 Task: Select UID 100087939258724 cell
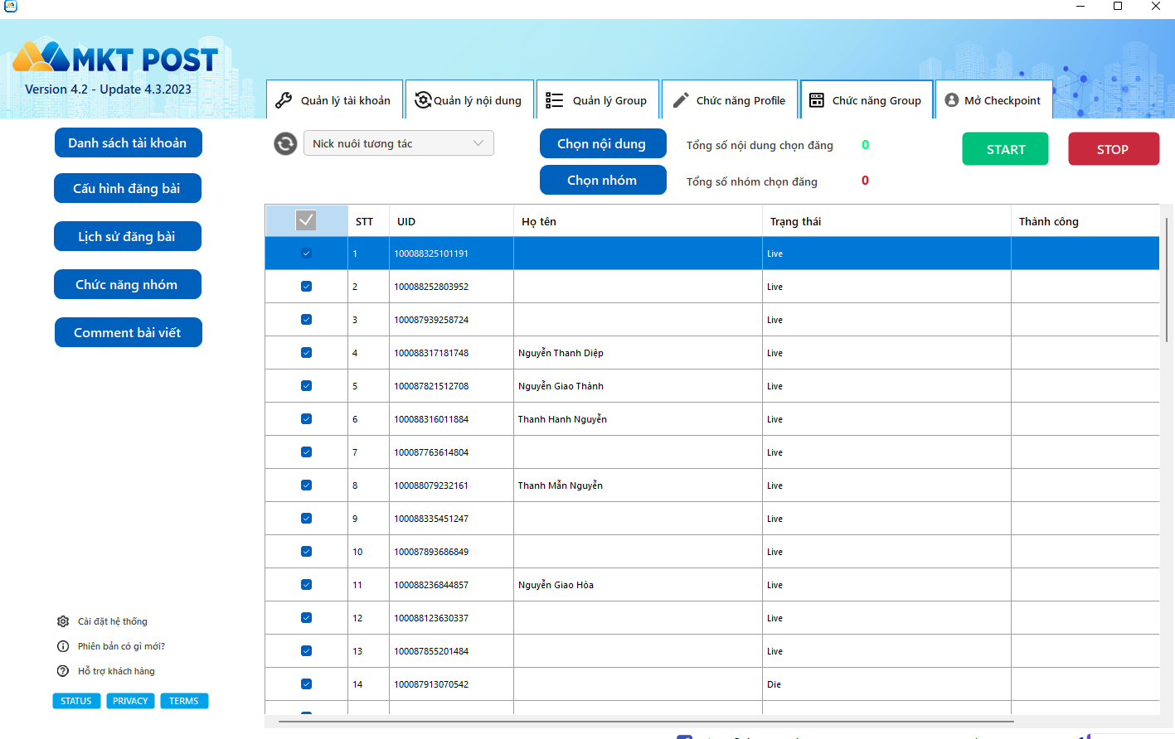451,320
